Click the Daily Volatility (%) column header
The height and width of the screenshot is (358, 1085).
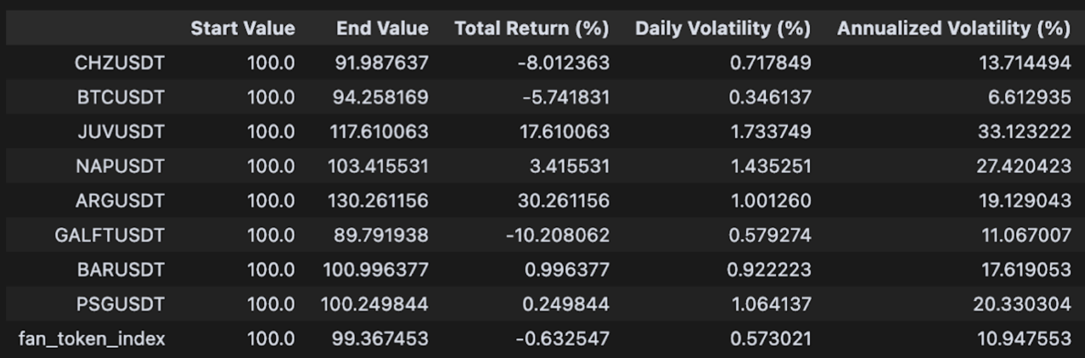(x=722, y=28)
